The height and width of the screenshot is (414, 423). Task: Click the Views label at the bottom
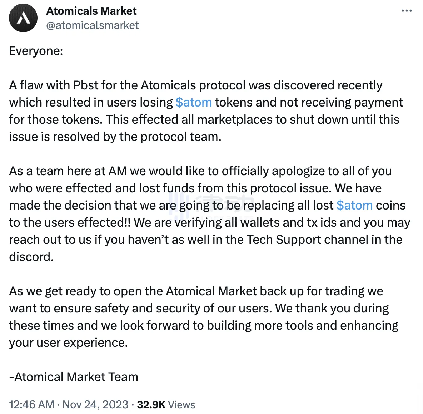181,405
